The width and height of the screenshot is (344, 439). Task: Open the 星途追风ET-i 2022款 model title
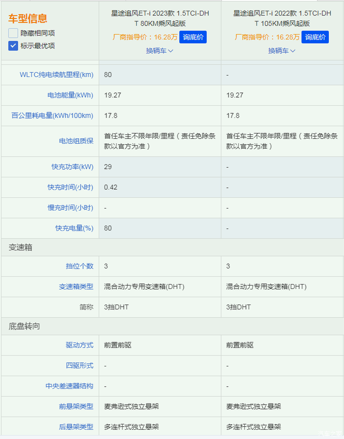point(282,18)
